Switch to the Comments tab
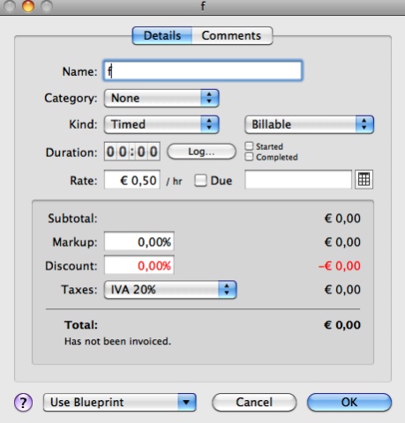Image resolution: width=405 pixels, height=423 pixels. click(232, 36)
